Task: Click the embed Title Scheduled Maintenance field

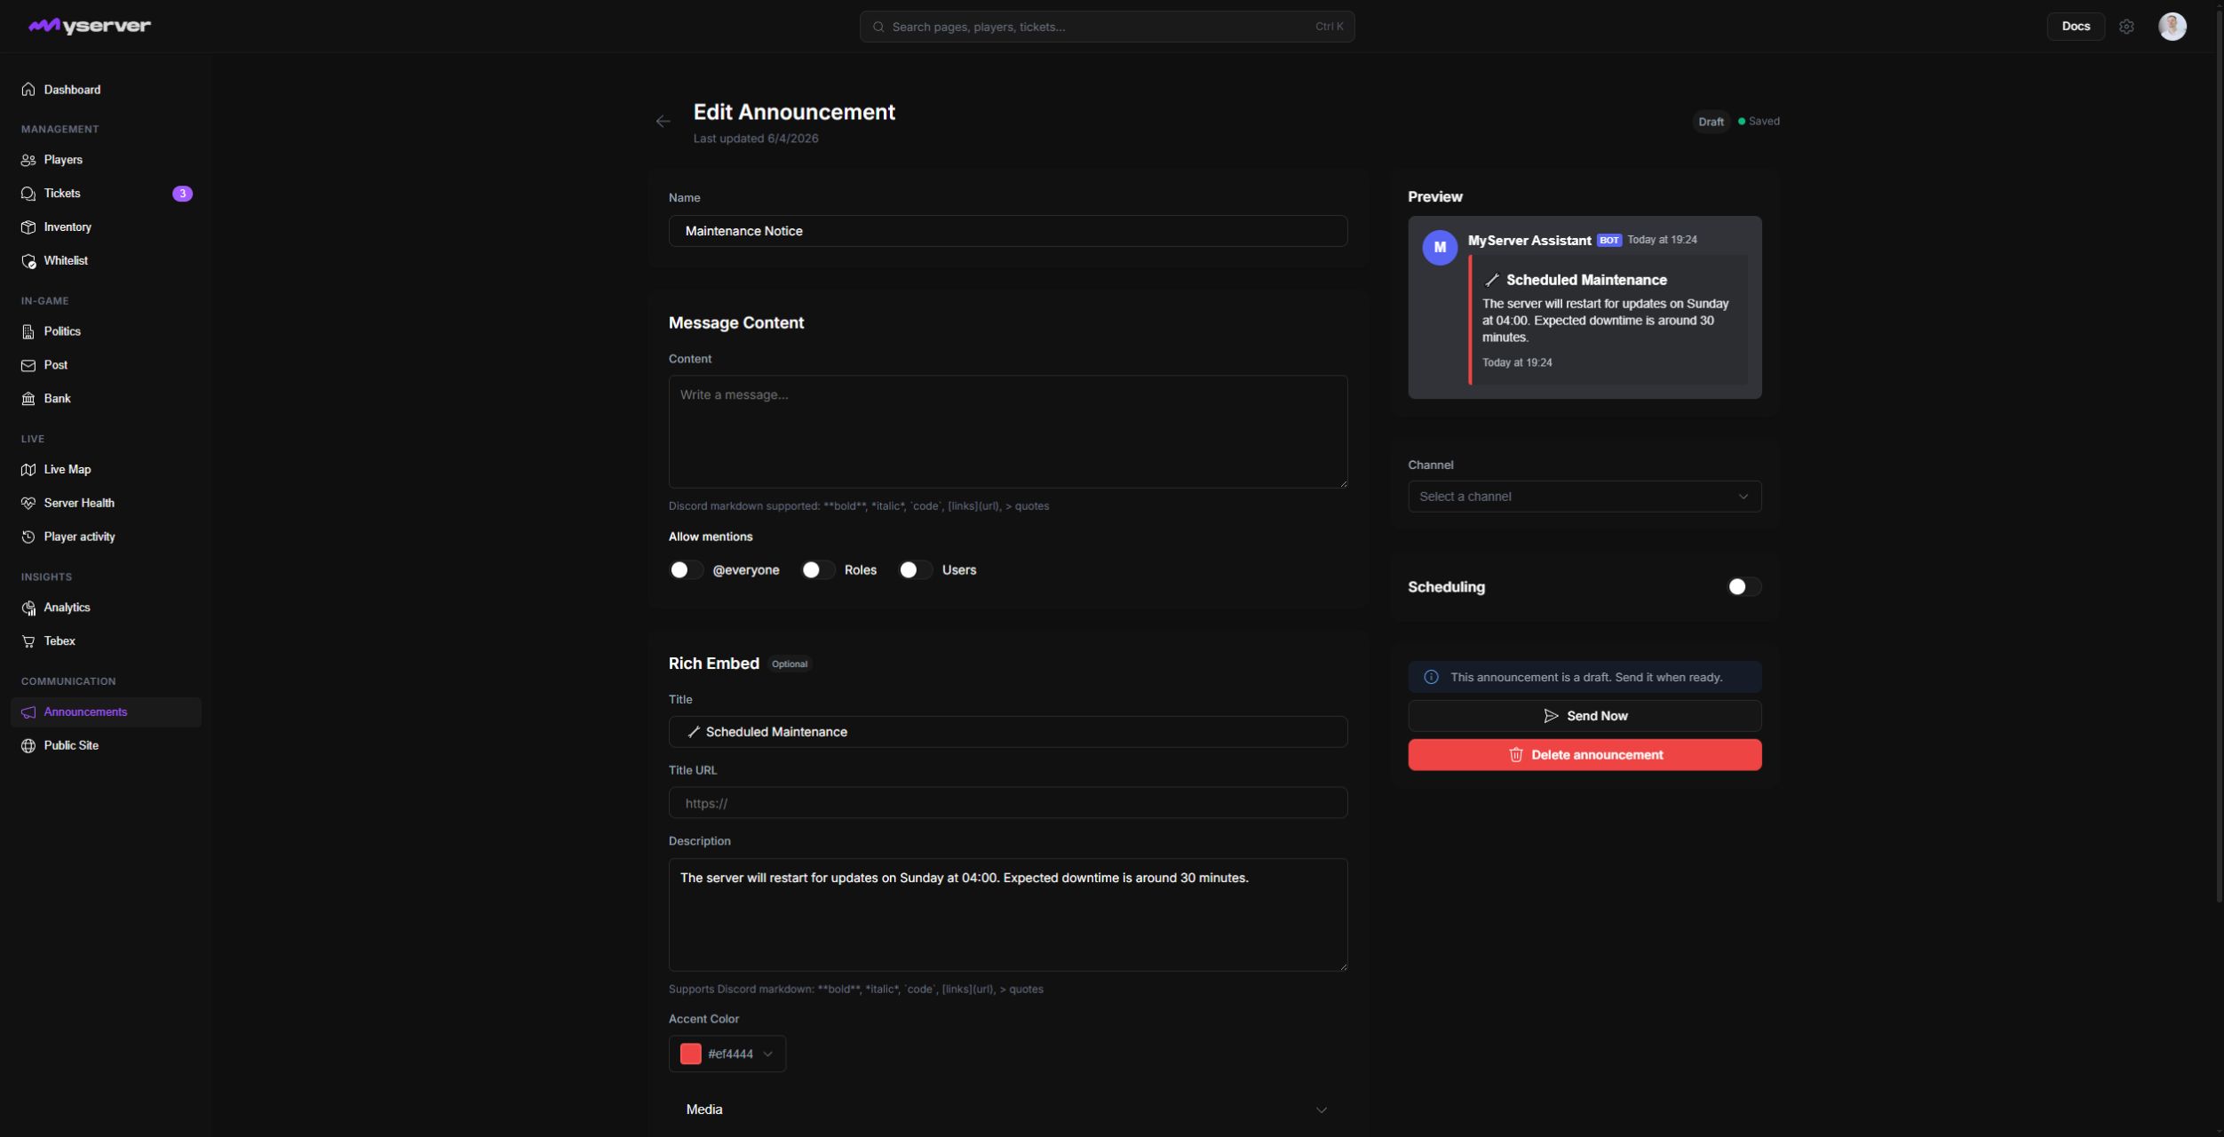Action: (x=1007, y=732)
